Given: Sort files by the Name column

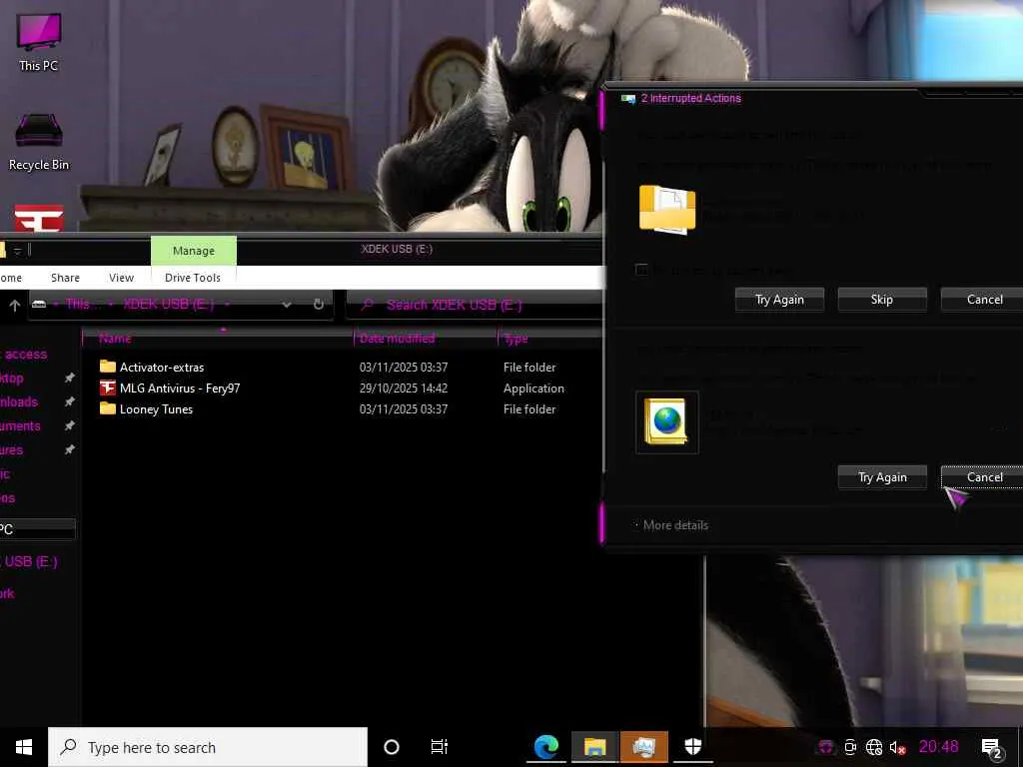Looking at the screenshot, I should pos(219,338).
